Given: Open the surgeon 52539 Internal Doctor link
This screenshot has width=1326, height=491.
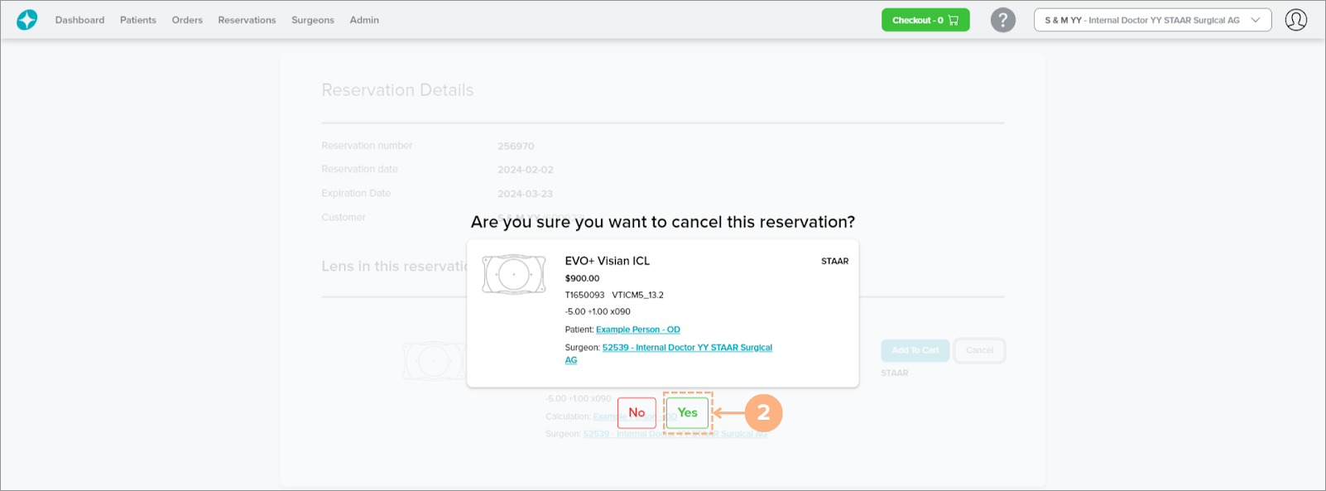Looking at the screenshot, I should click(x=686, y=348).
